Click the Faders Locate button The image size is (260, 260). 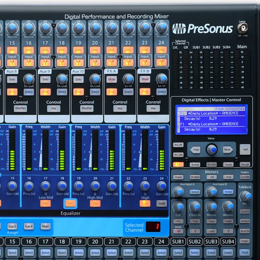[245, 177]
